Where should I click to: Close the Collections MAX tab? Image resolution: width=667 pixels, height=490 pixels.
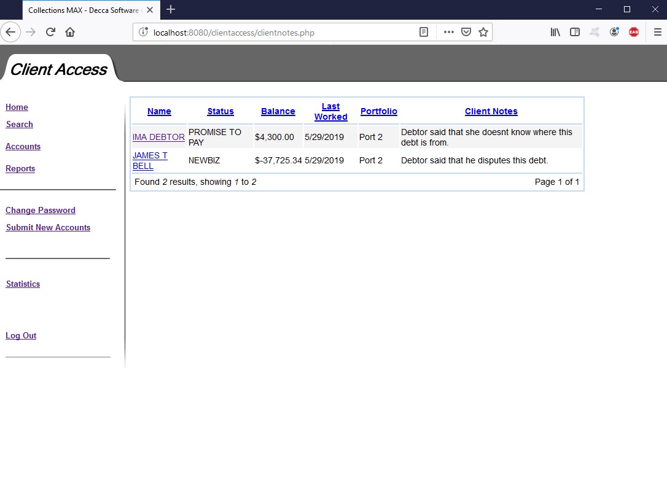click(150, 10)
